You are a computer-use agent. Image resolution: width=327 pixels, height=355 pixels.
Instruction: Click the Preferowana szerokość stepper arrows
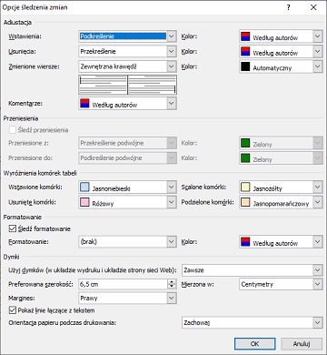coord(172,284)
